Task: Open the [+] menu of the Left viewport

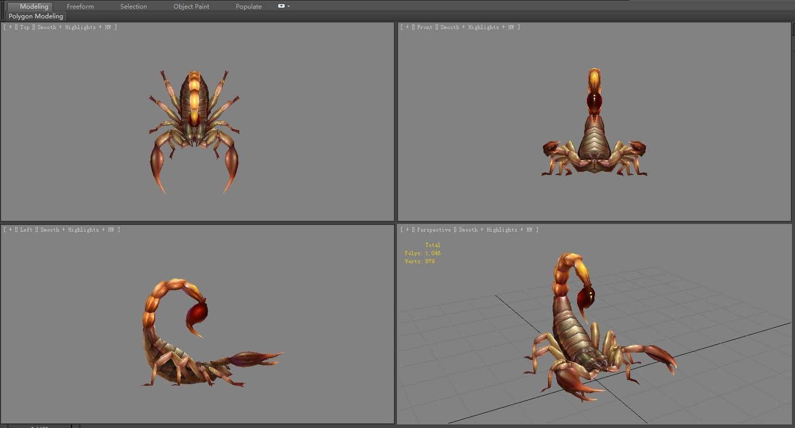Action: click(x=10, y=230)
